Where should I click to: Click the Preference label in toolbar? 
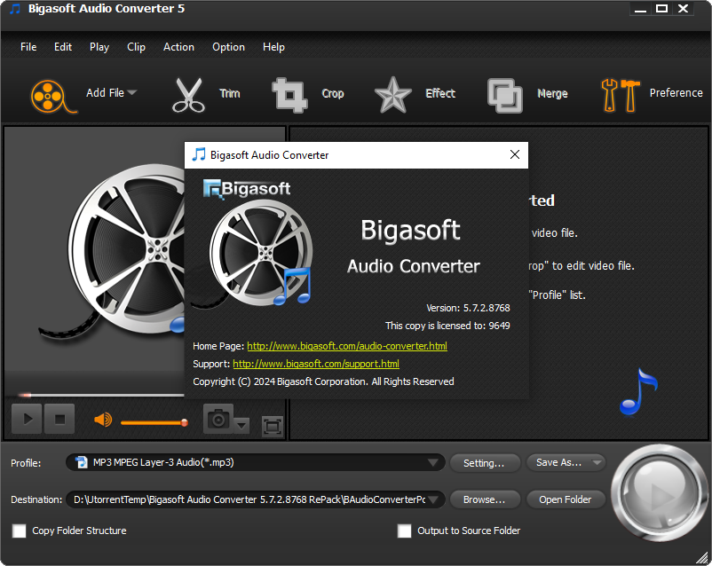(676, 93)
